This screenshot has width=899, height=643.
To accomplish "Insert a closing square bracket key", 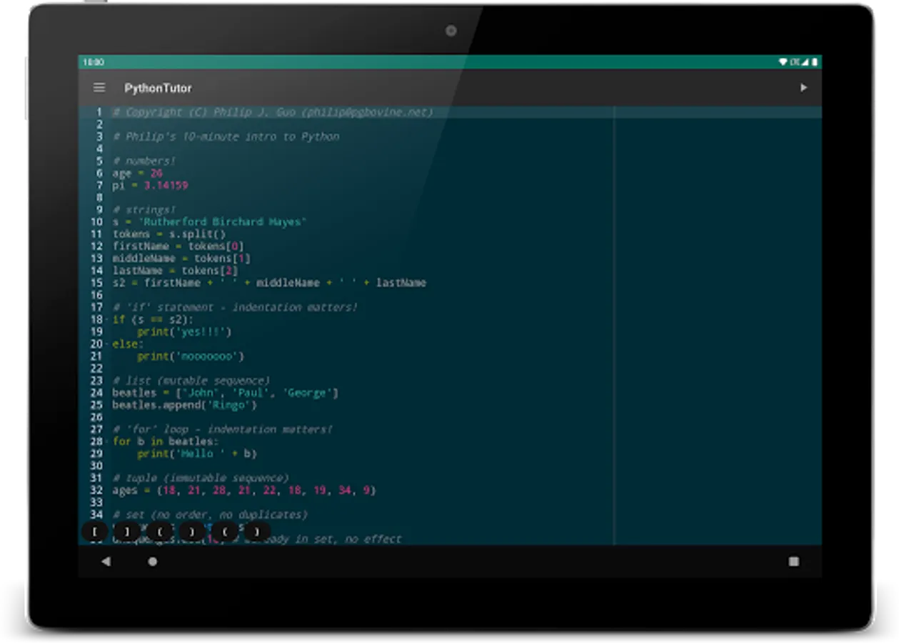I will (128, 531).
